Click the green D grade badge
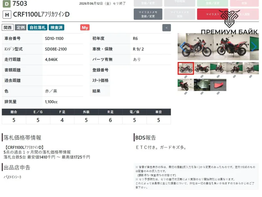The width and height of the screenshot is (262, 197). click(x=7, y=4)
